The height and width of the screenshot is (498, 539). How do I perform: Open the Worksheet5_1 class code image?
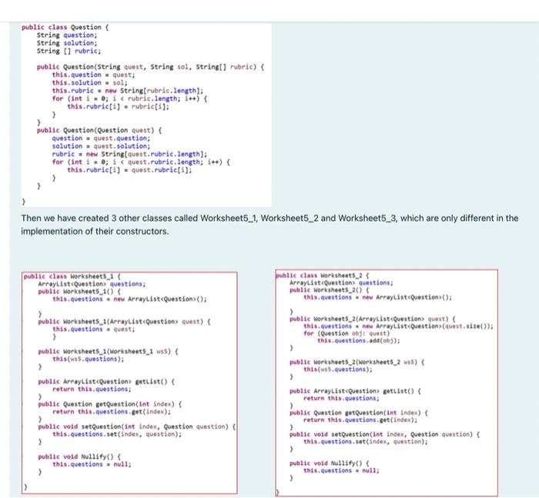pyautogui.click(x=129, y=383)
